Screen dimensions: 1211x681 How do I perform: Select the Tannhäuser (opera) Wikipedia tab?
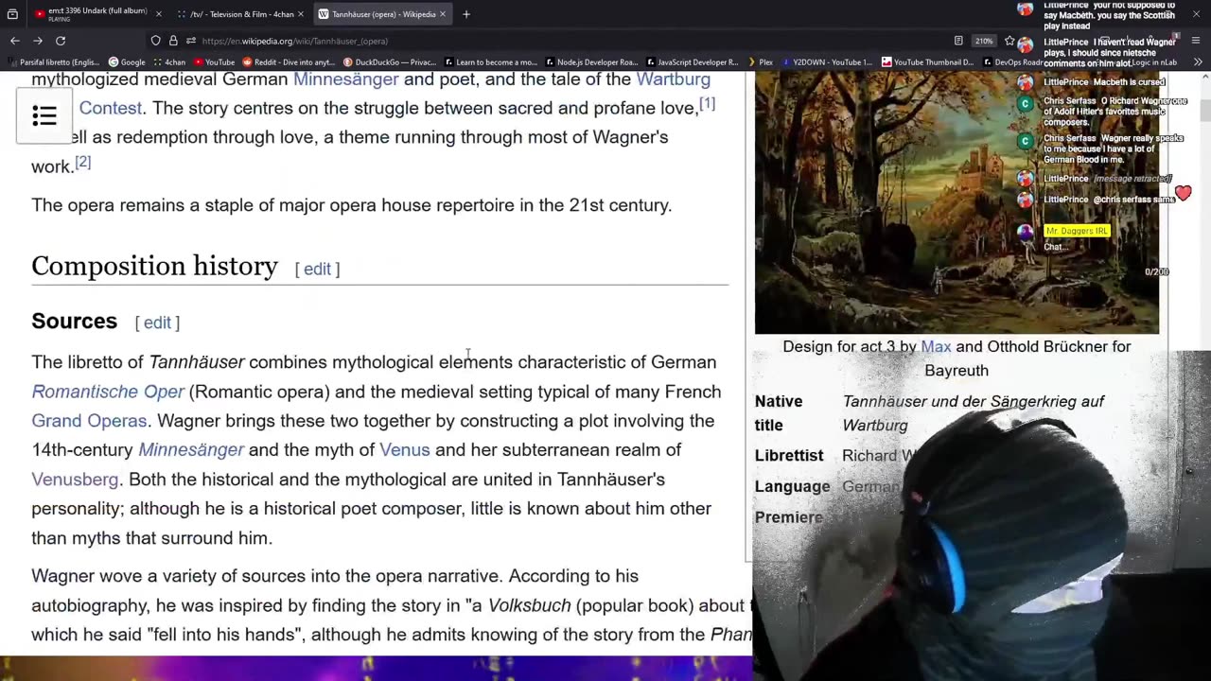coord(382,14)
